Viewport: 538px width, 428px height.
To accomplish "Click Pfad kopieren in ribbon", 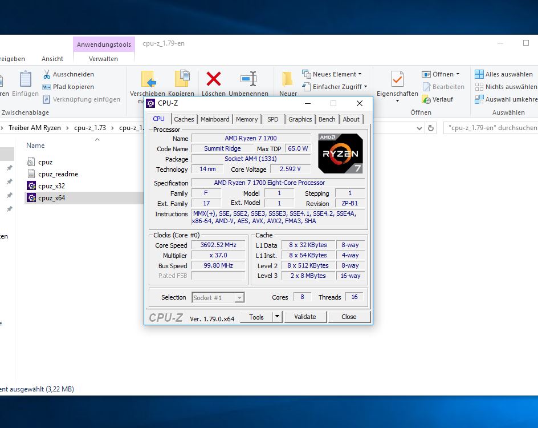I will pos(68,87).
